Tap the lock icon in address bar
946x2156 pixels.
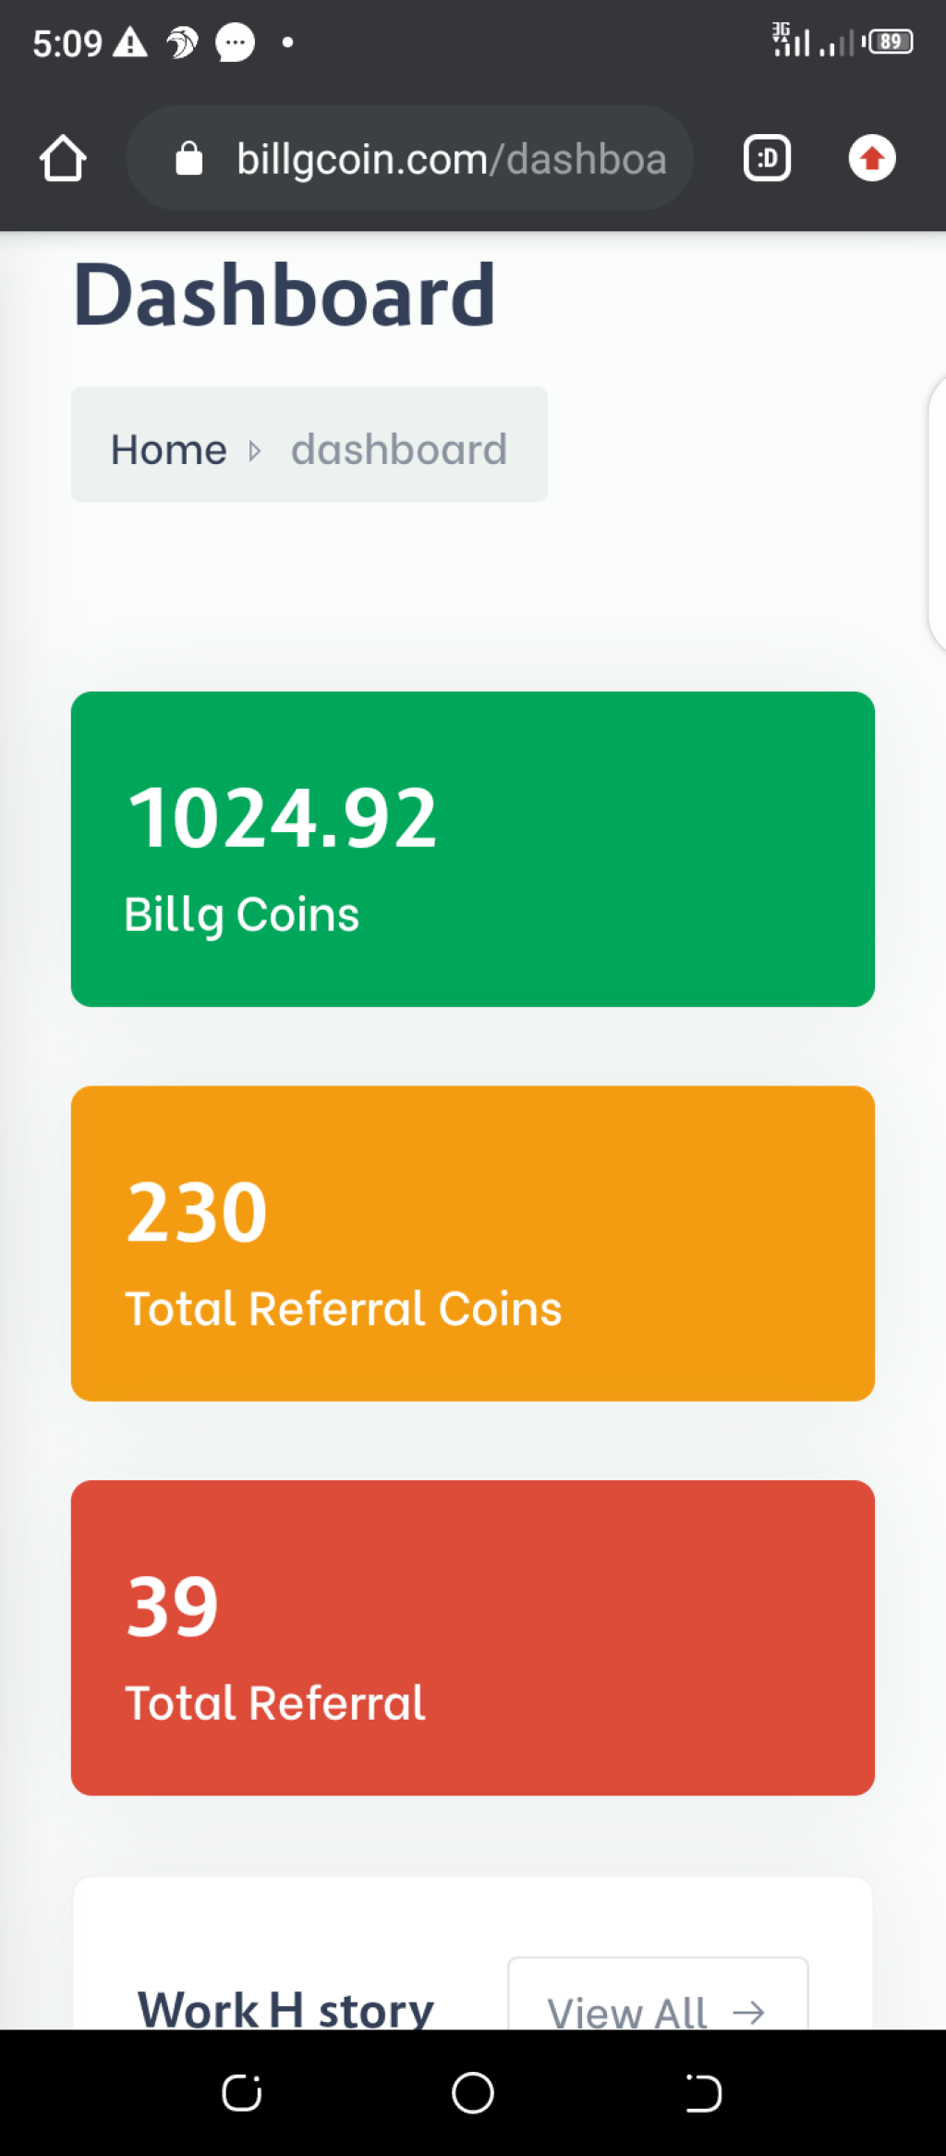[189, 158]
